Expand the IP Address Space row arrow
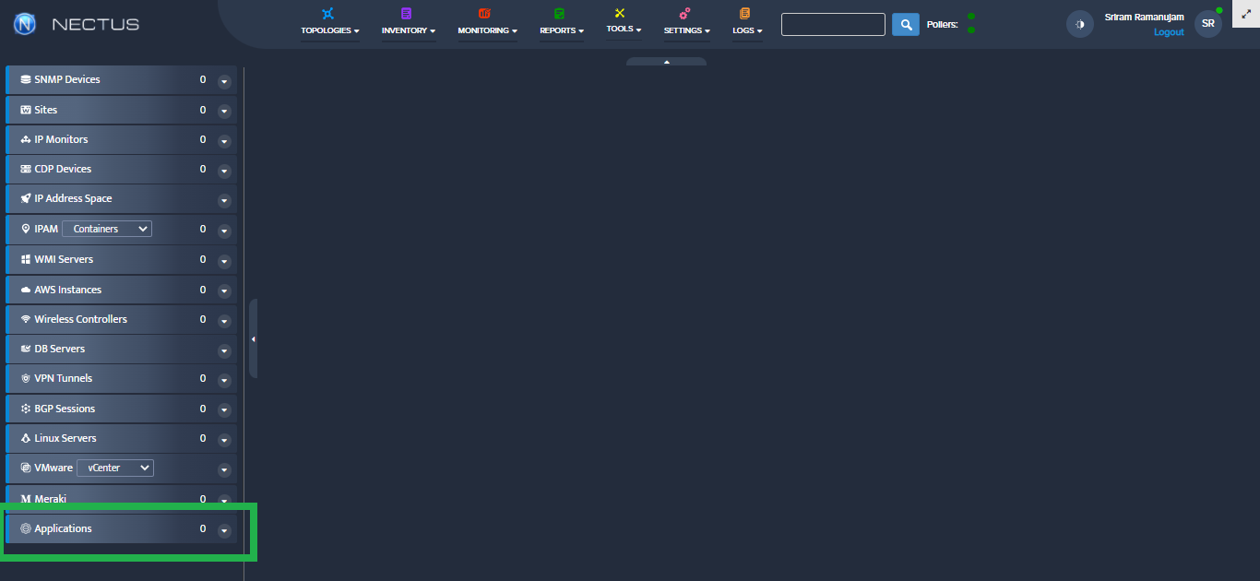The width and height of the screenshot is (1260, 581). point(224,201)
